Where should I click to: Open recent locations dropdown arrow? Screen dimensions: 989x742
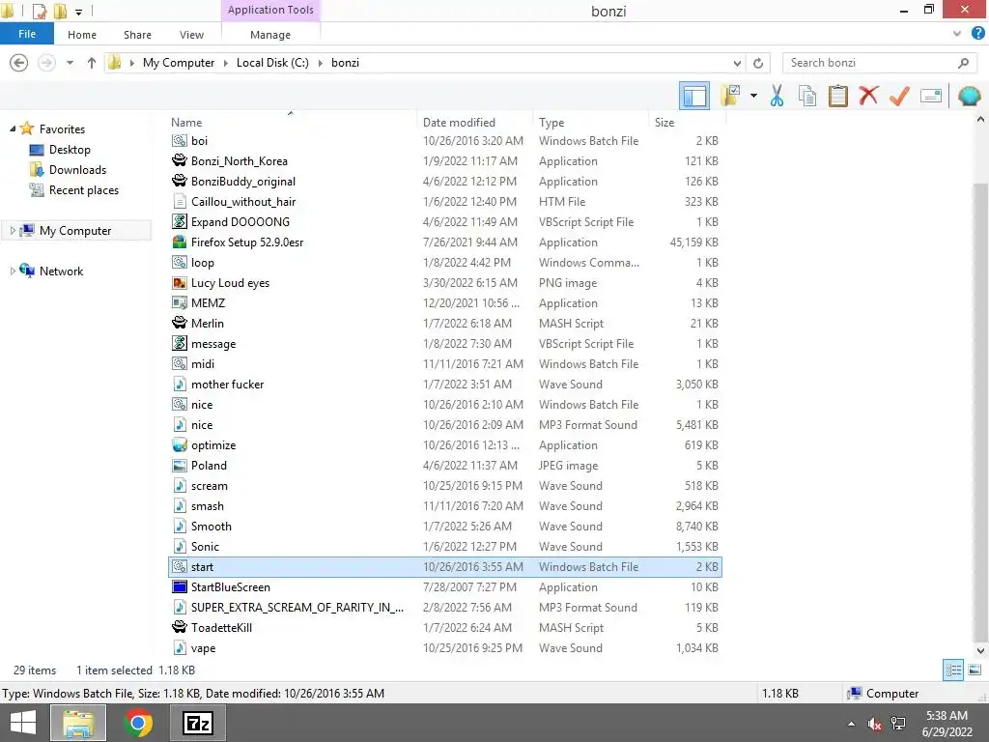coord(70,63)
